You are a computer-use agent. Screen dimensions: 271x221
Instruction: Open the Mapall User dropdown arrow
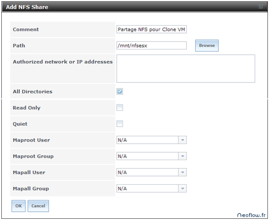tap(183, 172)
